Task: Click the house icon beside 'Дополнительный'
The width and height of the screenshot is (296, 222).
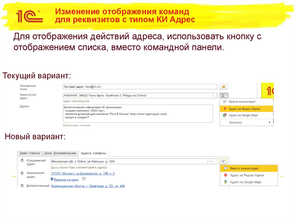Action: (22, 186)
